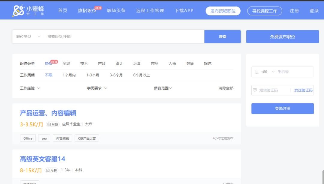Click 发送验证码 link
The image size is (324, 184).
pyautogui.click(x=303, y=90)
